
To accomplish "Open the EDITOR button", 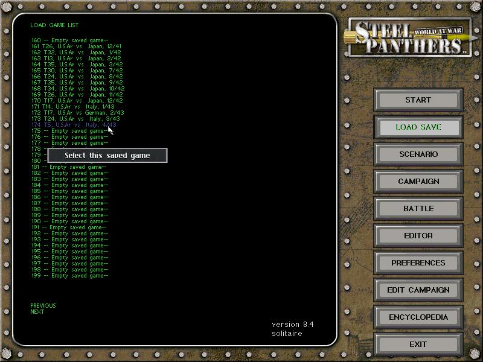I will [418, 235].
